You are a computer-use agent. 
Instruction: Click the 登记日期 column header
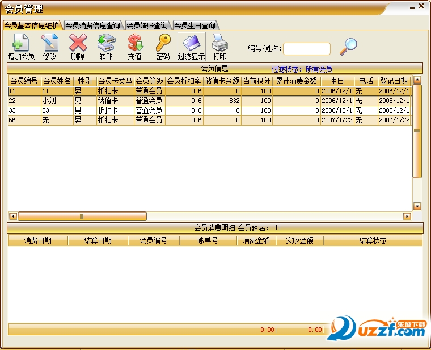[394, 81]
